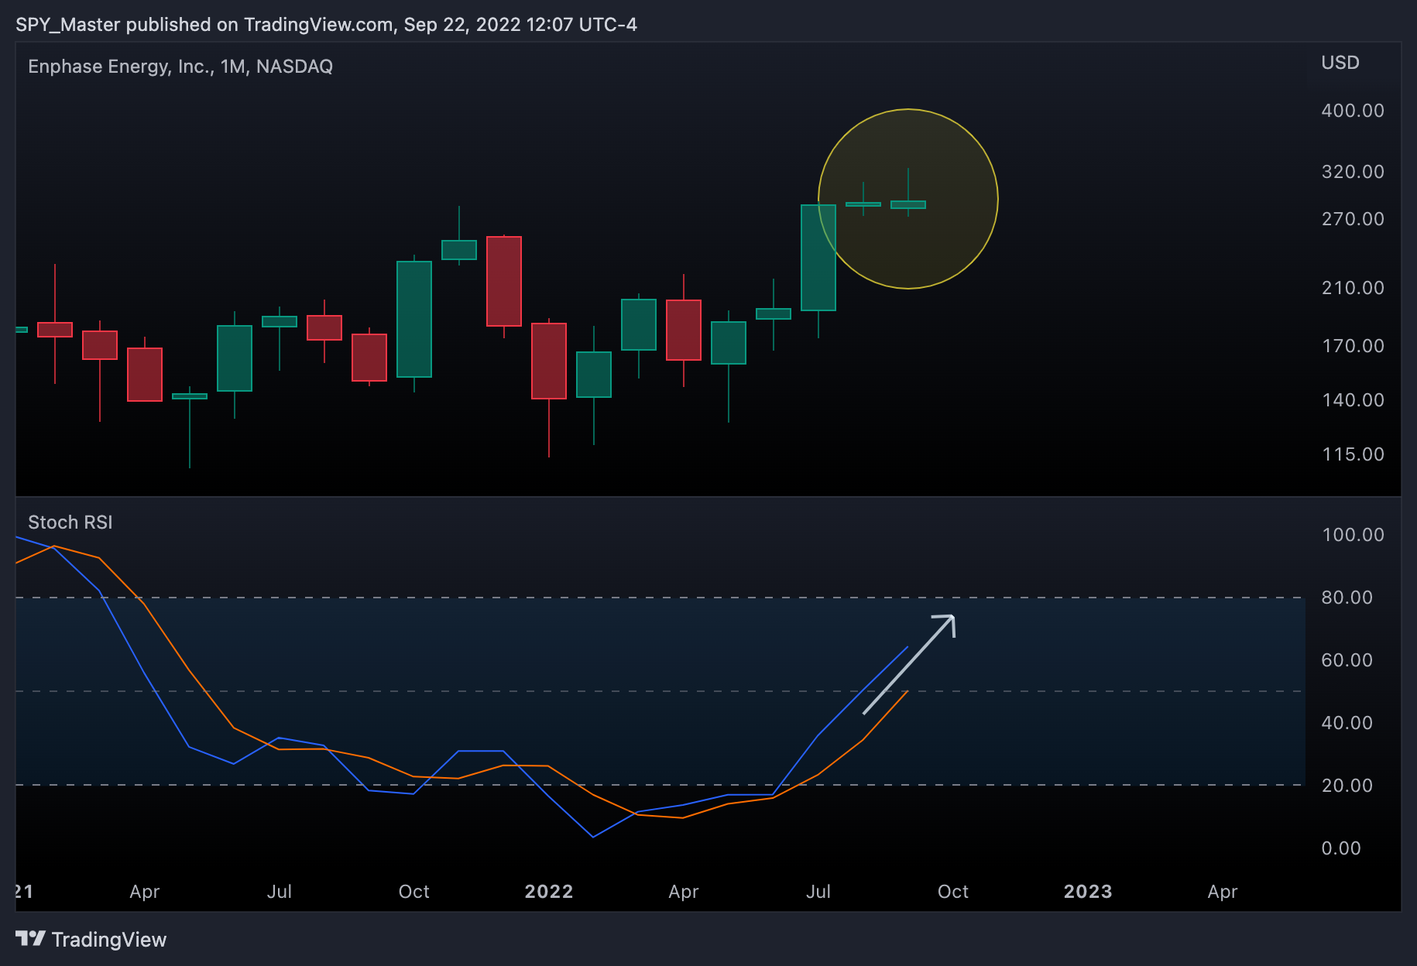This screenshot has height=966, width=1417.
Task: Click the 140.00 price axis label
Action: coord(1353,400)
